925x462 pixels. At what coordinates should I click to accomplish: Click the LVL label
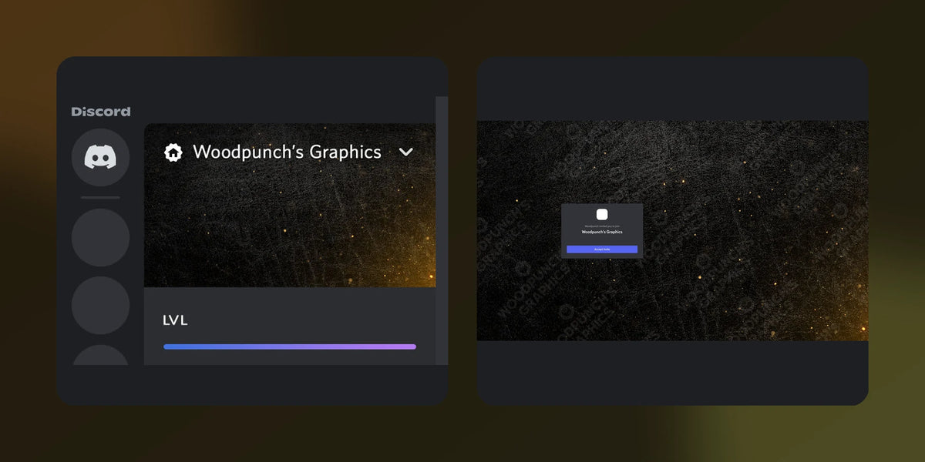175,320
